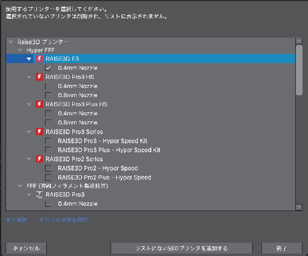The width and height of the screenshot is (308, 256).
Task: Click the list scrollbar up arrow
Action: tap(299, 41)
